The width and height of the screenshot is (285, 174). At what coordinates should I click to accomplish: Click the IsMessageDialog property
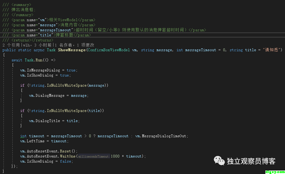[x=43, y=70]
